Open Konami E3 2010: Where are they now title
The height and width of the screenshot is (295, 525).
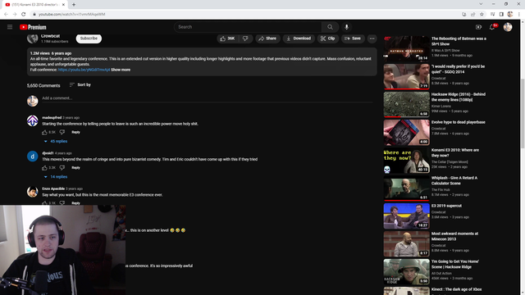455,153
